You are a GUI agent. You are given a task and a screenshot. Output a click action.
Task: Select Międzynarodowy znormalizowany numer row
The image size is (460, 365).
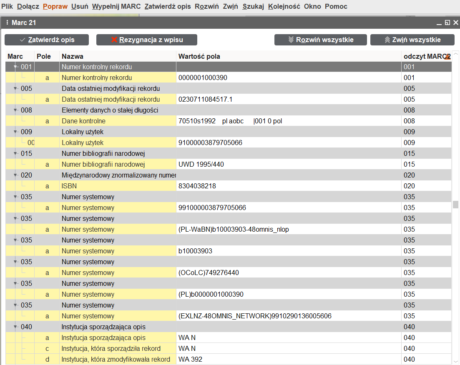tap(228, 175)
